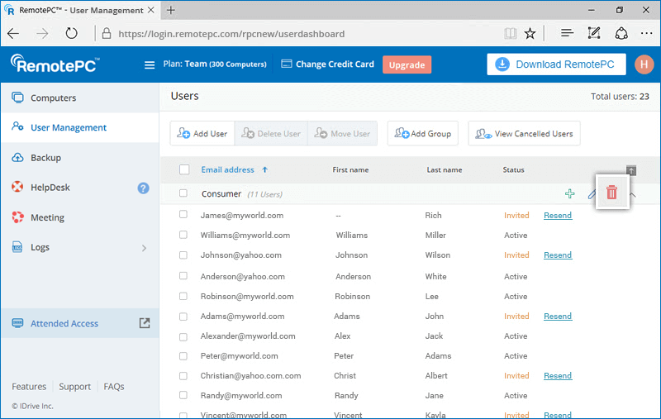Tick the select-all header checkbox
The height and width of the screenshot is (419, 661).
tap(184, 169)
